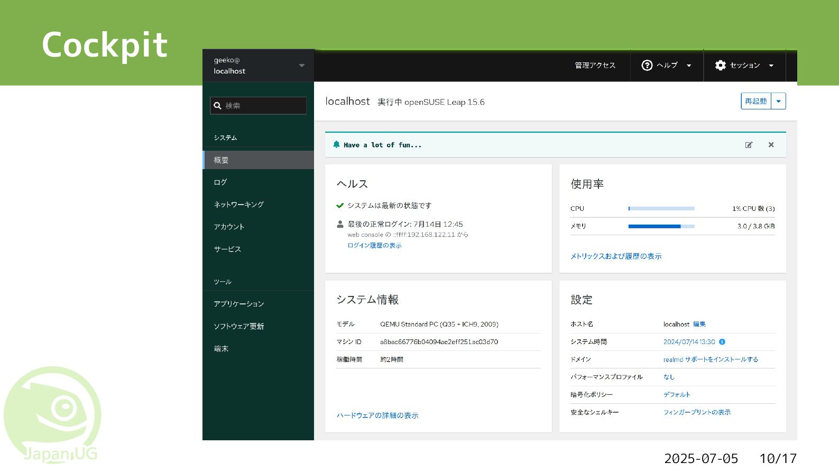Expand the geeko@localhost host switcher

coord(258,66)
